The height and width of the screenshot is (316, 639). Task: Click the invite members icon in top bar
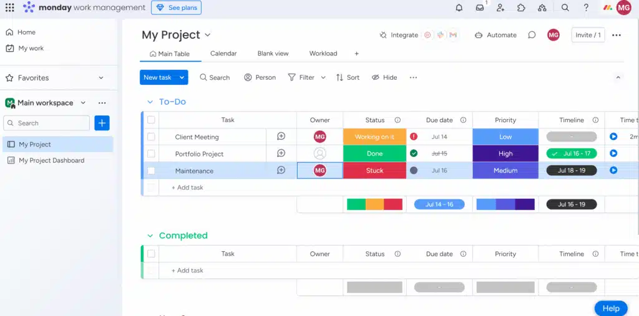tap(500, 7)
